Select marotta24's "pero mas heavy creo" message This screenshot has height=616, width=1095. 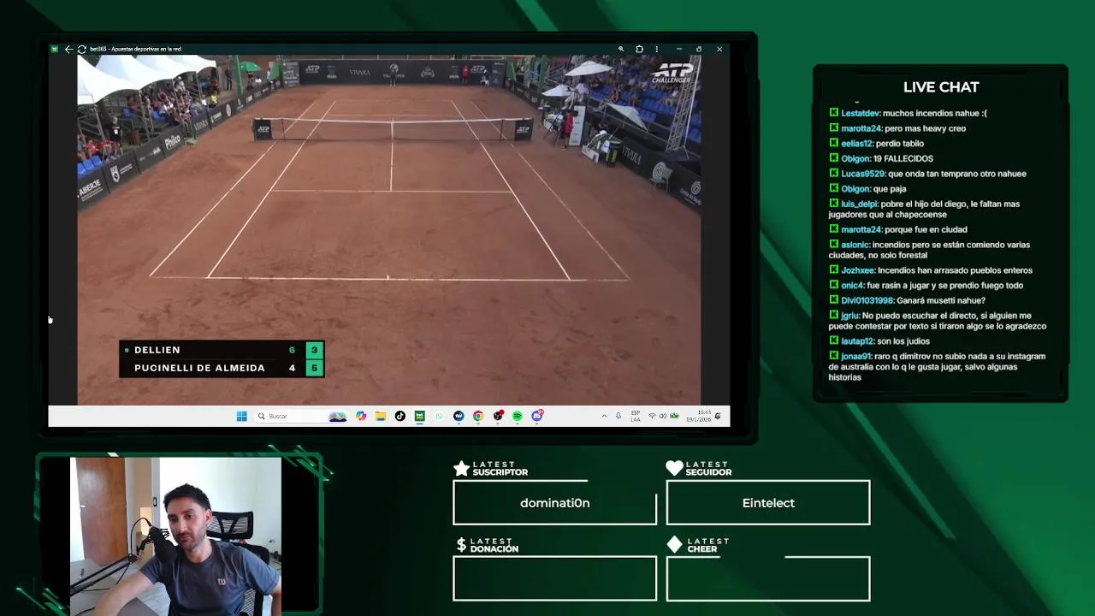pos(897,128)
